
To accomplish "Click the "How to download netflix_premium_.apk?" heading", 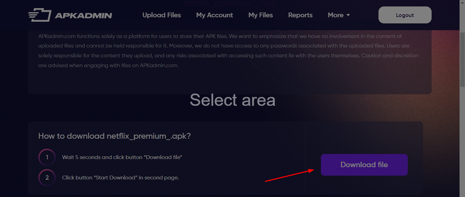I will 114,136.
